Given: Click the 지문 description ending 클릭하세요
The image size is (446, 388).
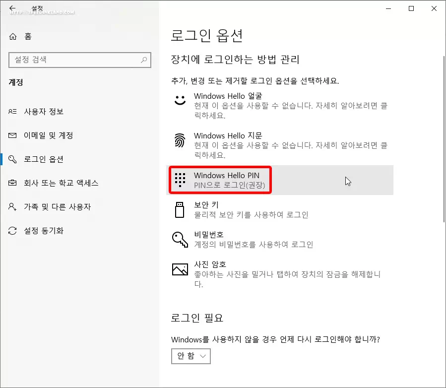Looking at the screenshot, I should point(291,150).
